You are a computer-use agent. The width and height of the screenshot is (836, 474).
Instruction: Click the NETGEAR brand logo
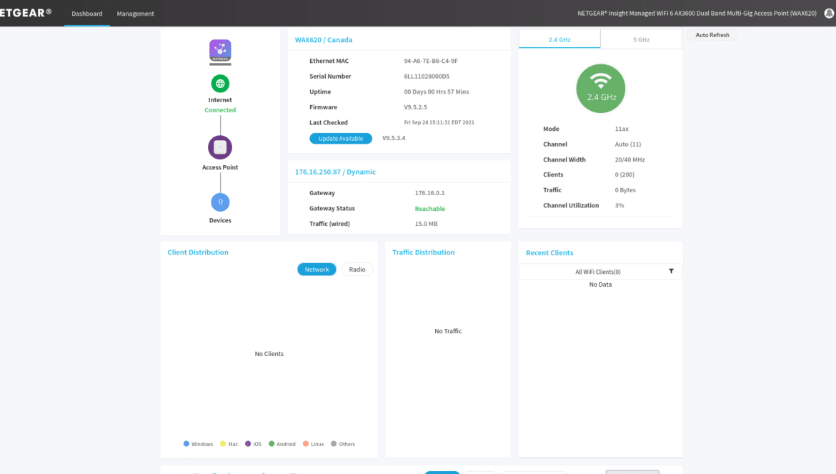point(26,13)
